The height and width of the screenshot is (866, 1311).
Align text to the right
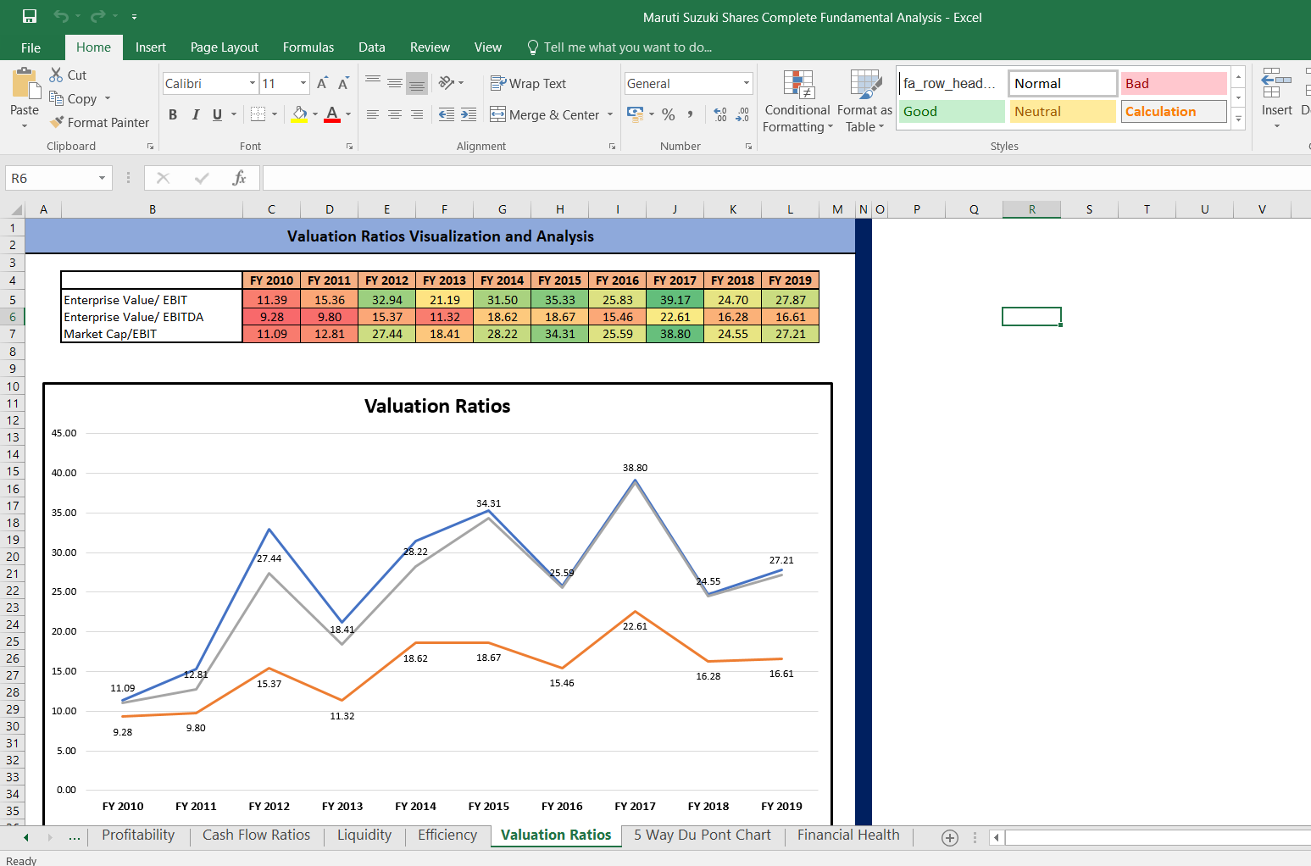coord(417,114)
